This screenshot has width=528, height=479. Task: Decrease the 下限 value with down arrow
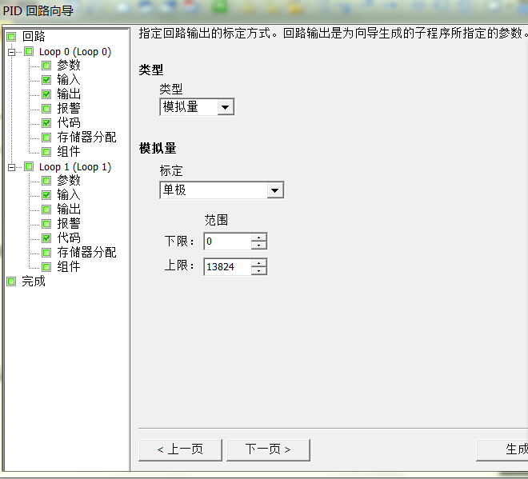tap(259, 245)
